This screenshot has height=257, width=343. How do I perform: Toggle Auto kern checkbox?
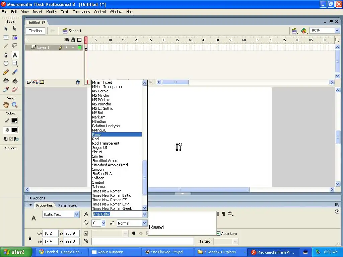pos(218,233)
